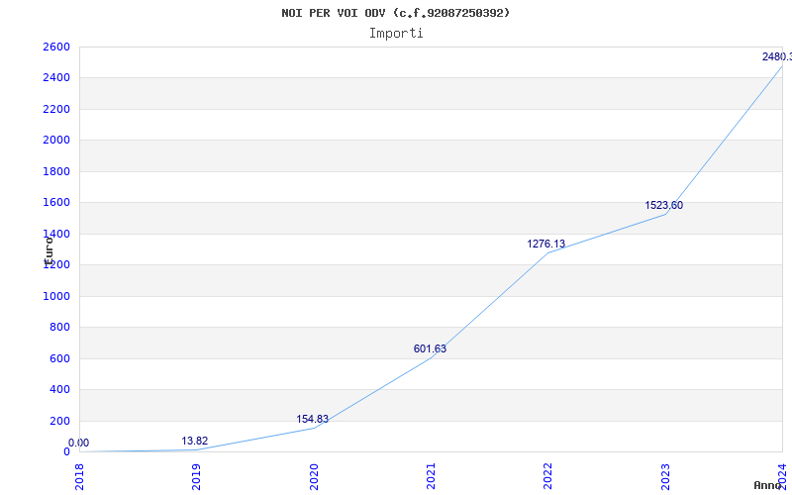Screen dimensions: 792x495
Task: Click the 2022 x-axis label
Action: pos(547,475)
